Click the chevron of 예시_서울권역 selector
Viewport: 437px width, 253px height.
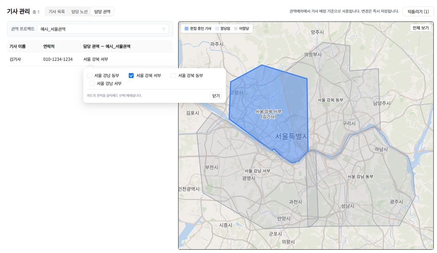click(x=164, y=29)
